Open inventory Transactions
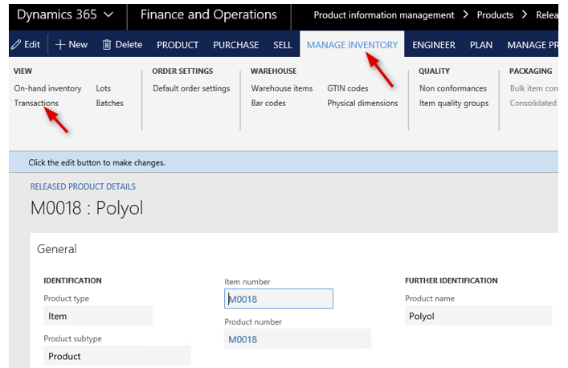Screen dimensions: 568x368 click(x=36, y=103)
